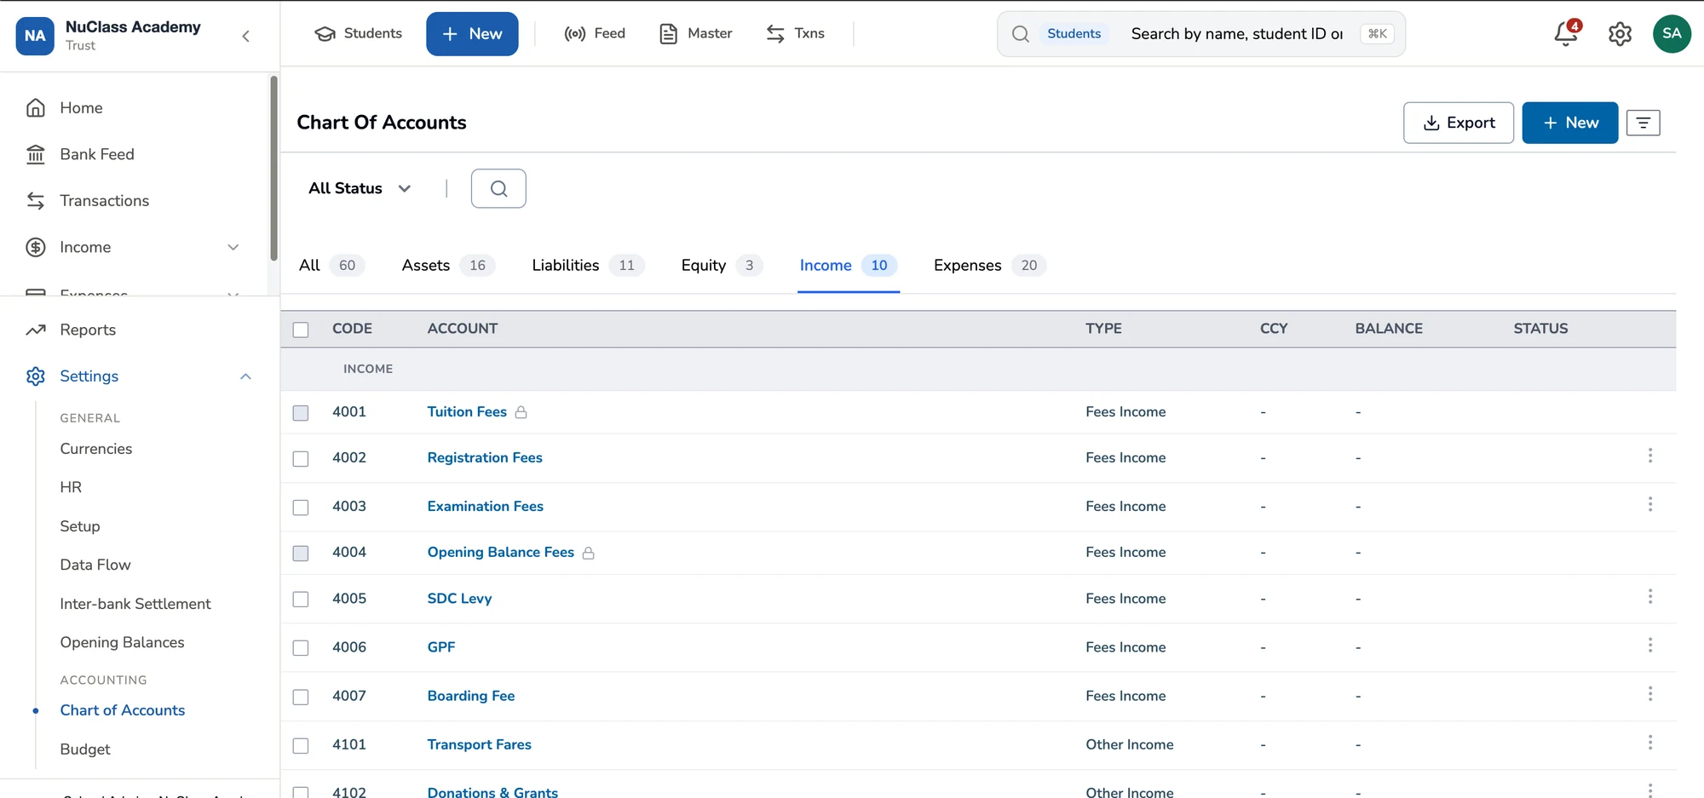The image size is (1704, 798).
Task: Click New in the Chart Of Accounts header
Action: (1570, 123)
